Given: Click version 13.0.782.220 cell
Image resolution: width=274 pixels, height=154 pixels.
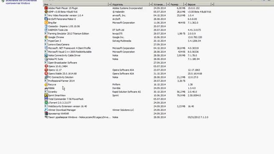Looking at the screenshot, I should 195,37.
